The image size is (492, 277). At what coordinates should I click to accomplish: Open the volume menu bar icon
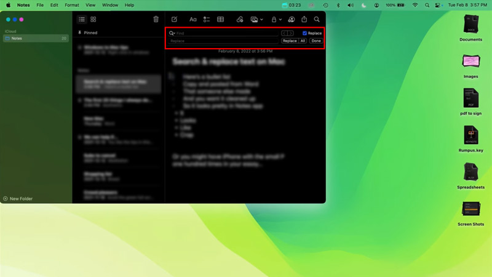(x=351, y=5)
